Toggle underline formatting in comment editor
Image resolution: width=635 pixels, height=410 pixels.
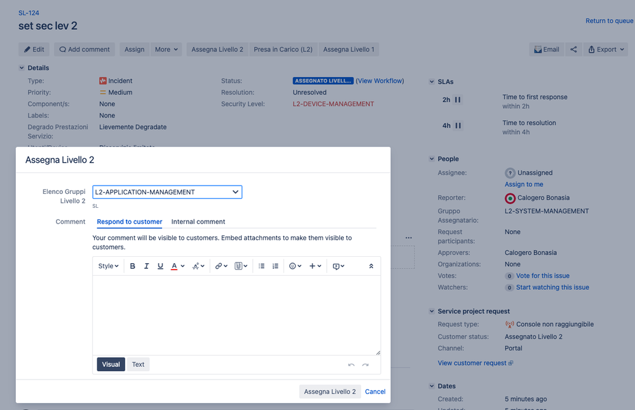click(160, 266)
